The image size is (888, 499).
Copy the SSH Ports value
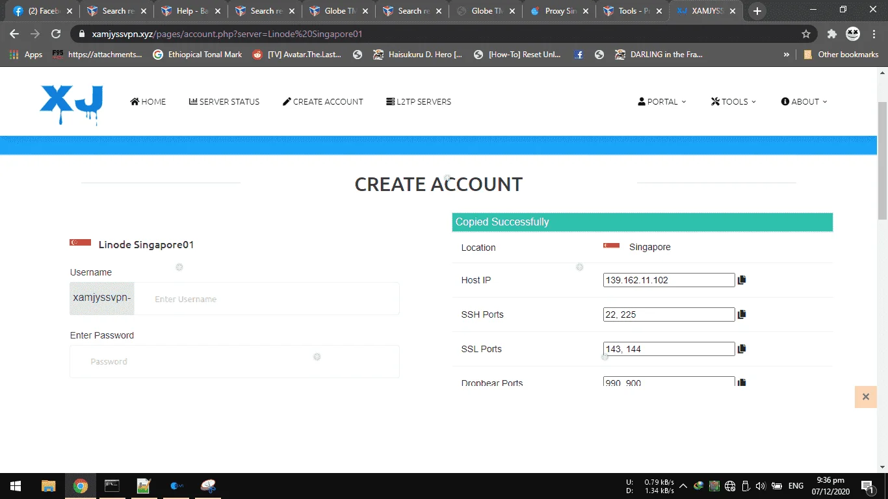click(x=742, y=314)
